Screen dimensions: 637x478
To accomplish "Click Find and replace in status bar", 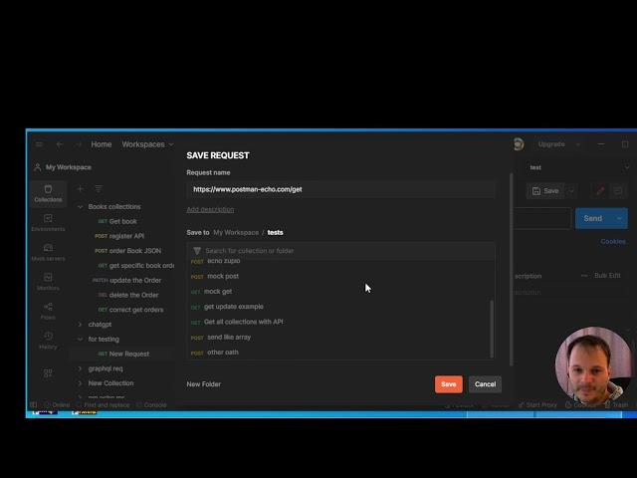I will point(104,405).
